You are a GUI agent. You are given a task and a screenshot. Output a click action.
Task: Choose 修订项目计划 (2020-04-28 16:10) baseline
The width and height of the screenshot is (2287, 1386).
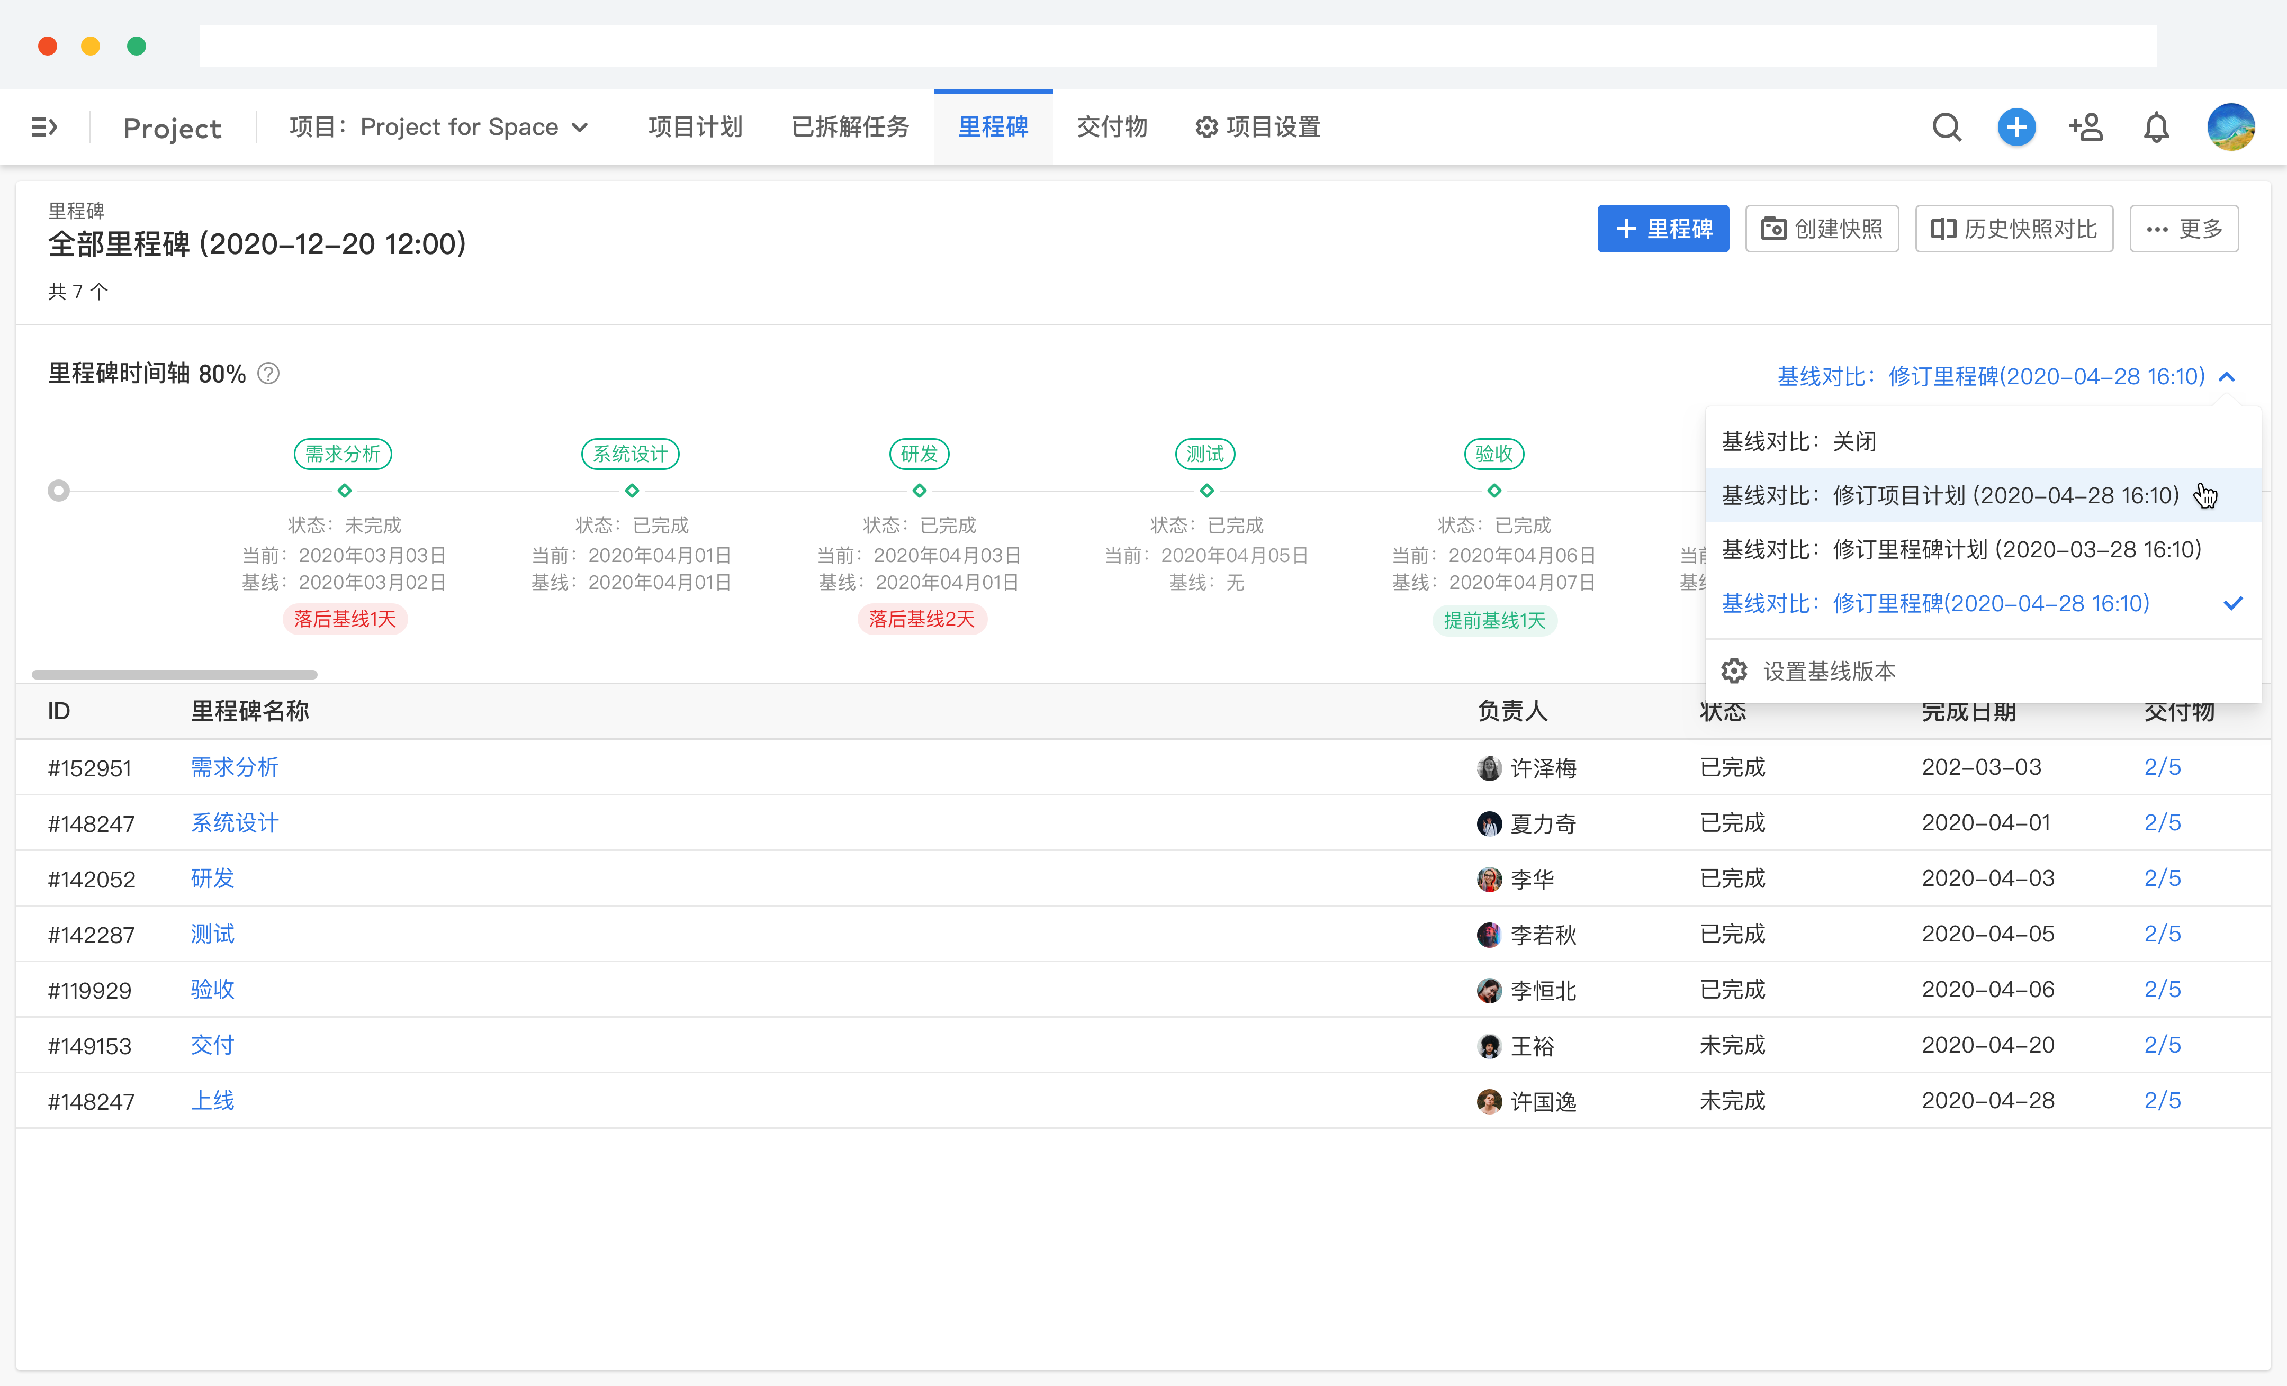point(1983,495)
